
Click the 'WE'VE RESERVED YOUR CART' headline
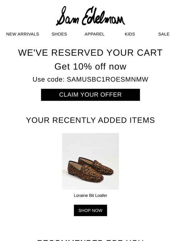point(90,53)
